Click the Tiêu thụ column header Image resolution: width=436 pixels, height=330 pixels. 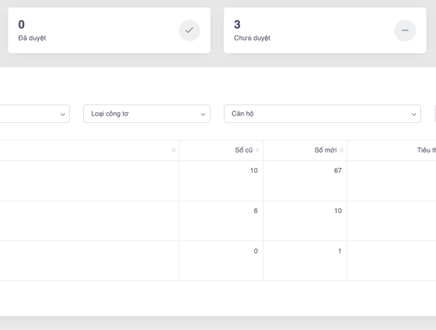tap(426, 151)
